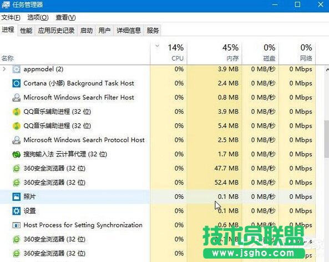Click the QQ音乐辅助进程 icon with 3.9 MB
The height and width of the screenshot is (262, 329).
coord(16,112)
